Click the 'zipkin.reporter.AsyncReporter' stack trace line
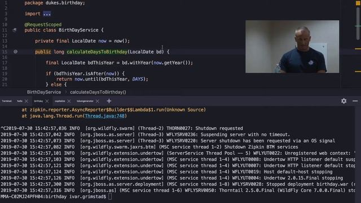This screenshot has width=361, height=203. pyautogui.click(x=114, y=110)
